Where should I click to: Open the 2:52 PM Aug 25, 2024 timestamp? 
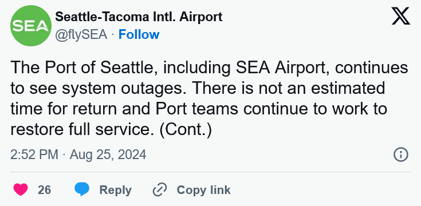[x=78, y=154]
